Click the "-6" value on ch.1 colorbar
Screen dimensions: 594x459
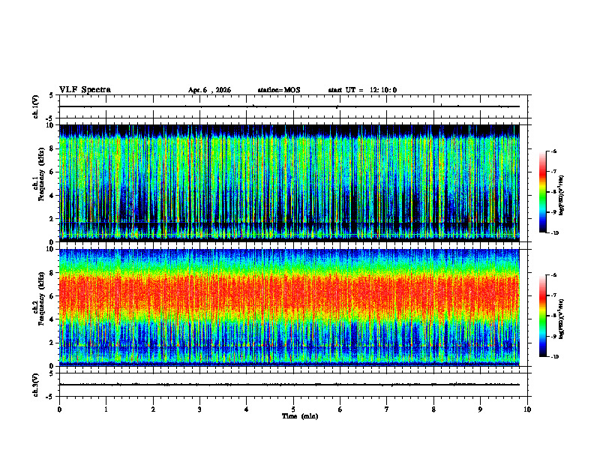553,151
